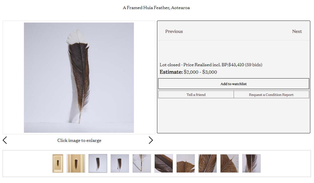Select the eighth thumbnail, all-brown vane close-up

(207, 163)
